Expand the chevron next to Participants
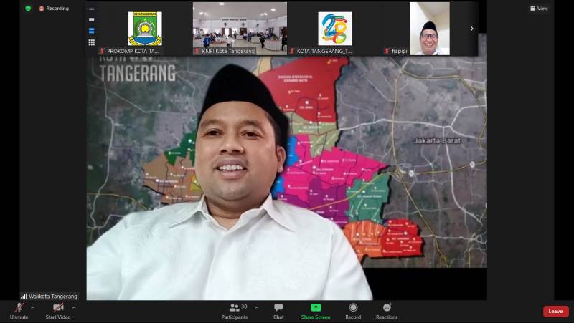574x323 pixels. click(257, 307)
